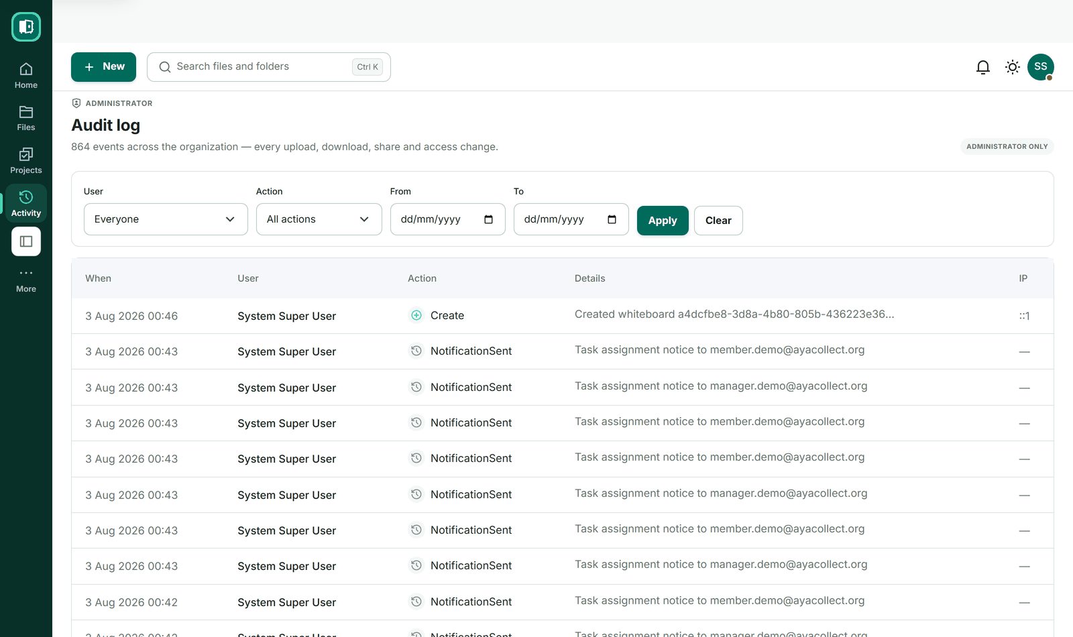Open the From date calendar picker icon

tap(488, 219)
